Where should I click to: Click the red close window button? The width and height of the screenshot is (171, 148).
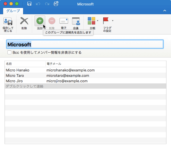(5, 4)
